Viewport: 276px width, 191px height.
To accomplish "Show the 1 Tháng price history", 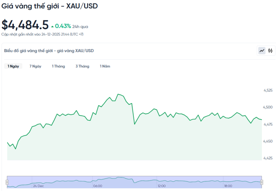I will [58, 66].
